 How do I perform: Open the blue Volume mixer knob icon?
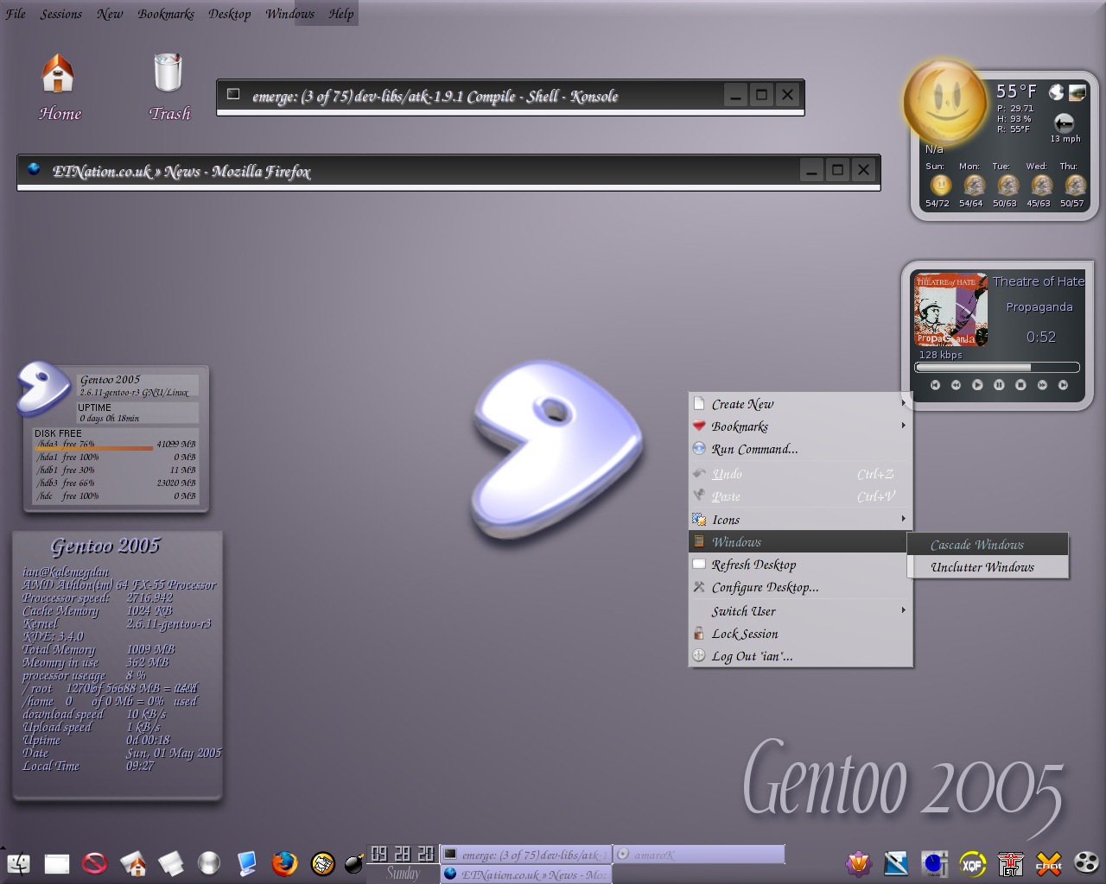[x=934, y=863]
